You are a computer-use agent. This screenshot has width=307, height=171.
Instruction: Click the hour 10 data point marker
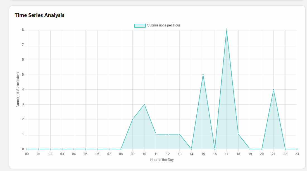tap(144, 105)
